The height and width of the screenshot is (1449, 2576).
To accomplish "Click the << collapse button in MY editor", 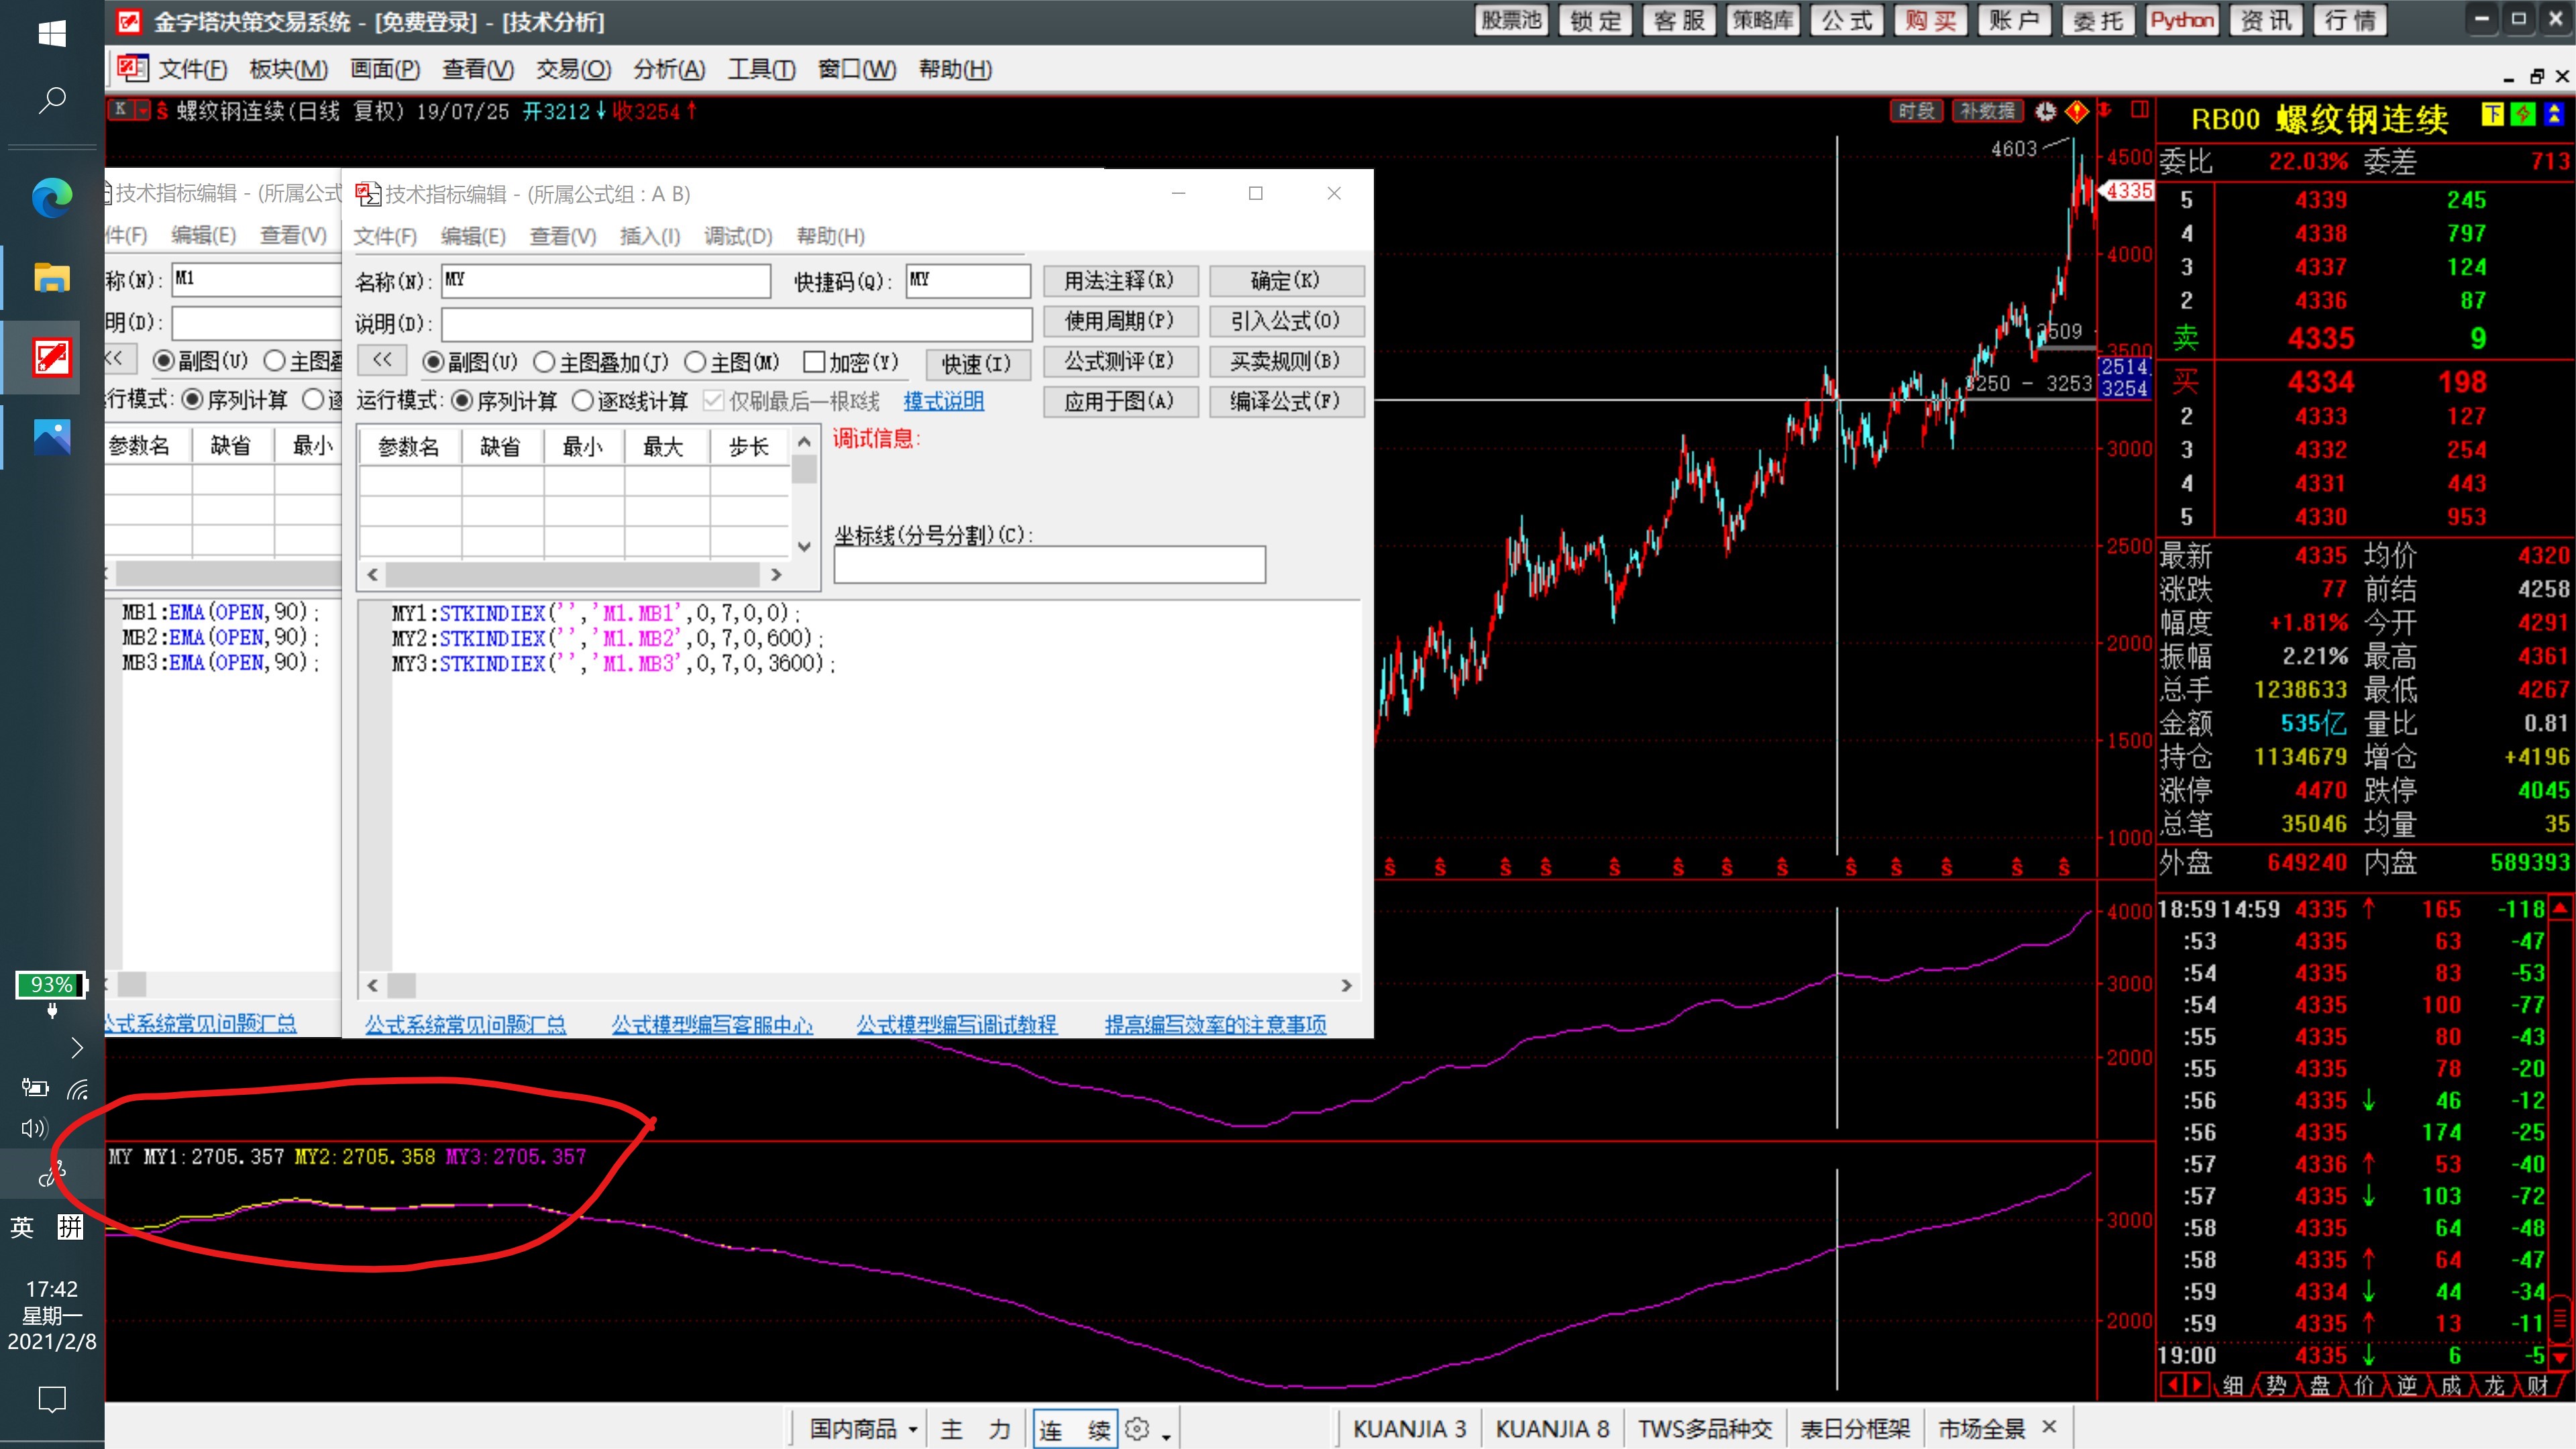I will coord(382,360).
